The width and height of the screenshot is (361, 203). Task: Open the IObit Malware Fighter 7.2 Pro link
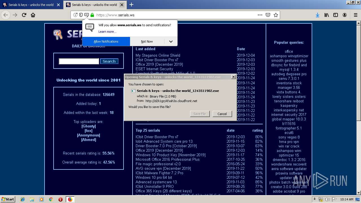[x=159, y=173]
